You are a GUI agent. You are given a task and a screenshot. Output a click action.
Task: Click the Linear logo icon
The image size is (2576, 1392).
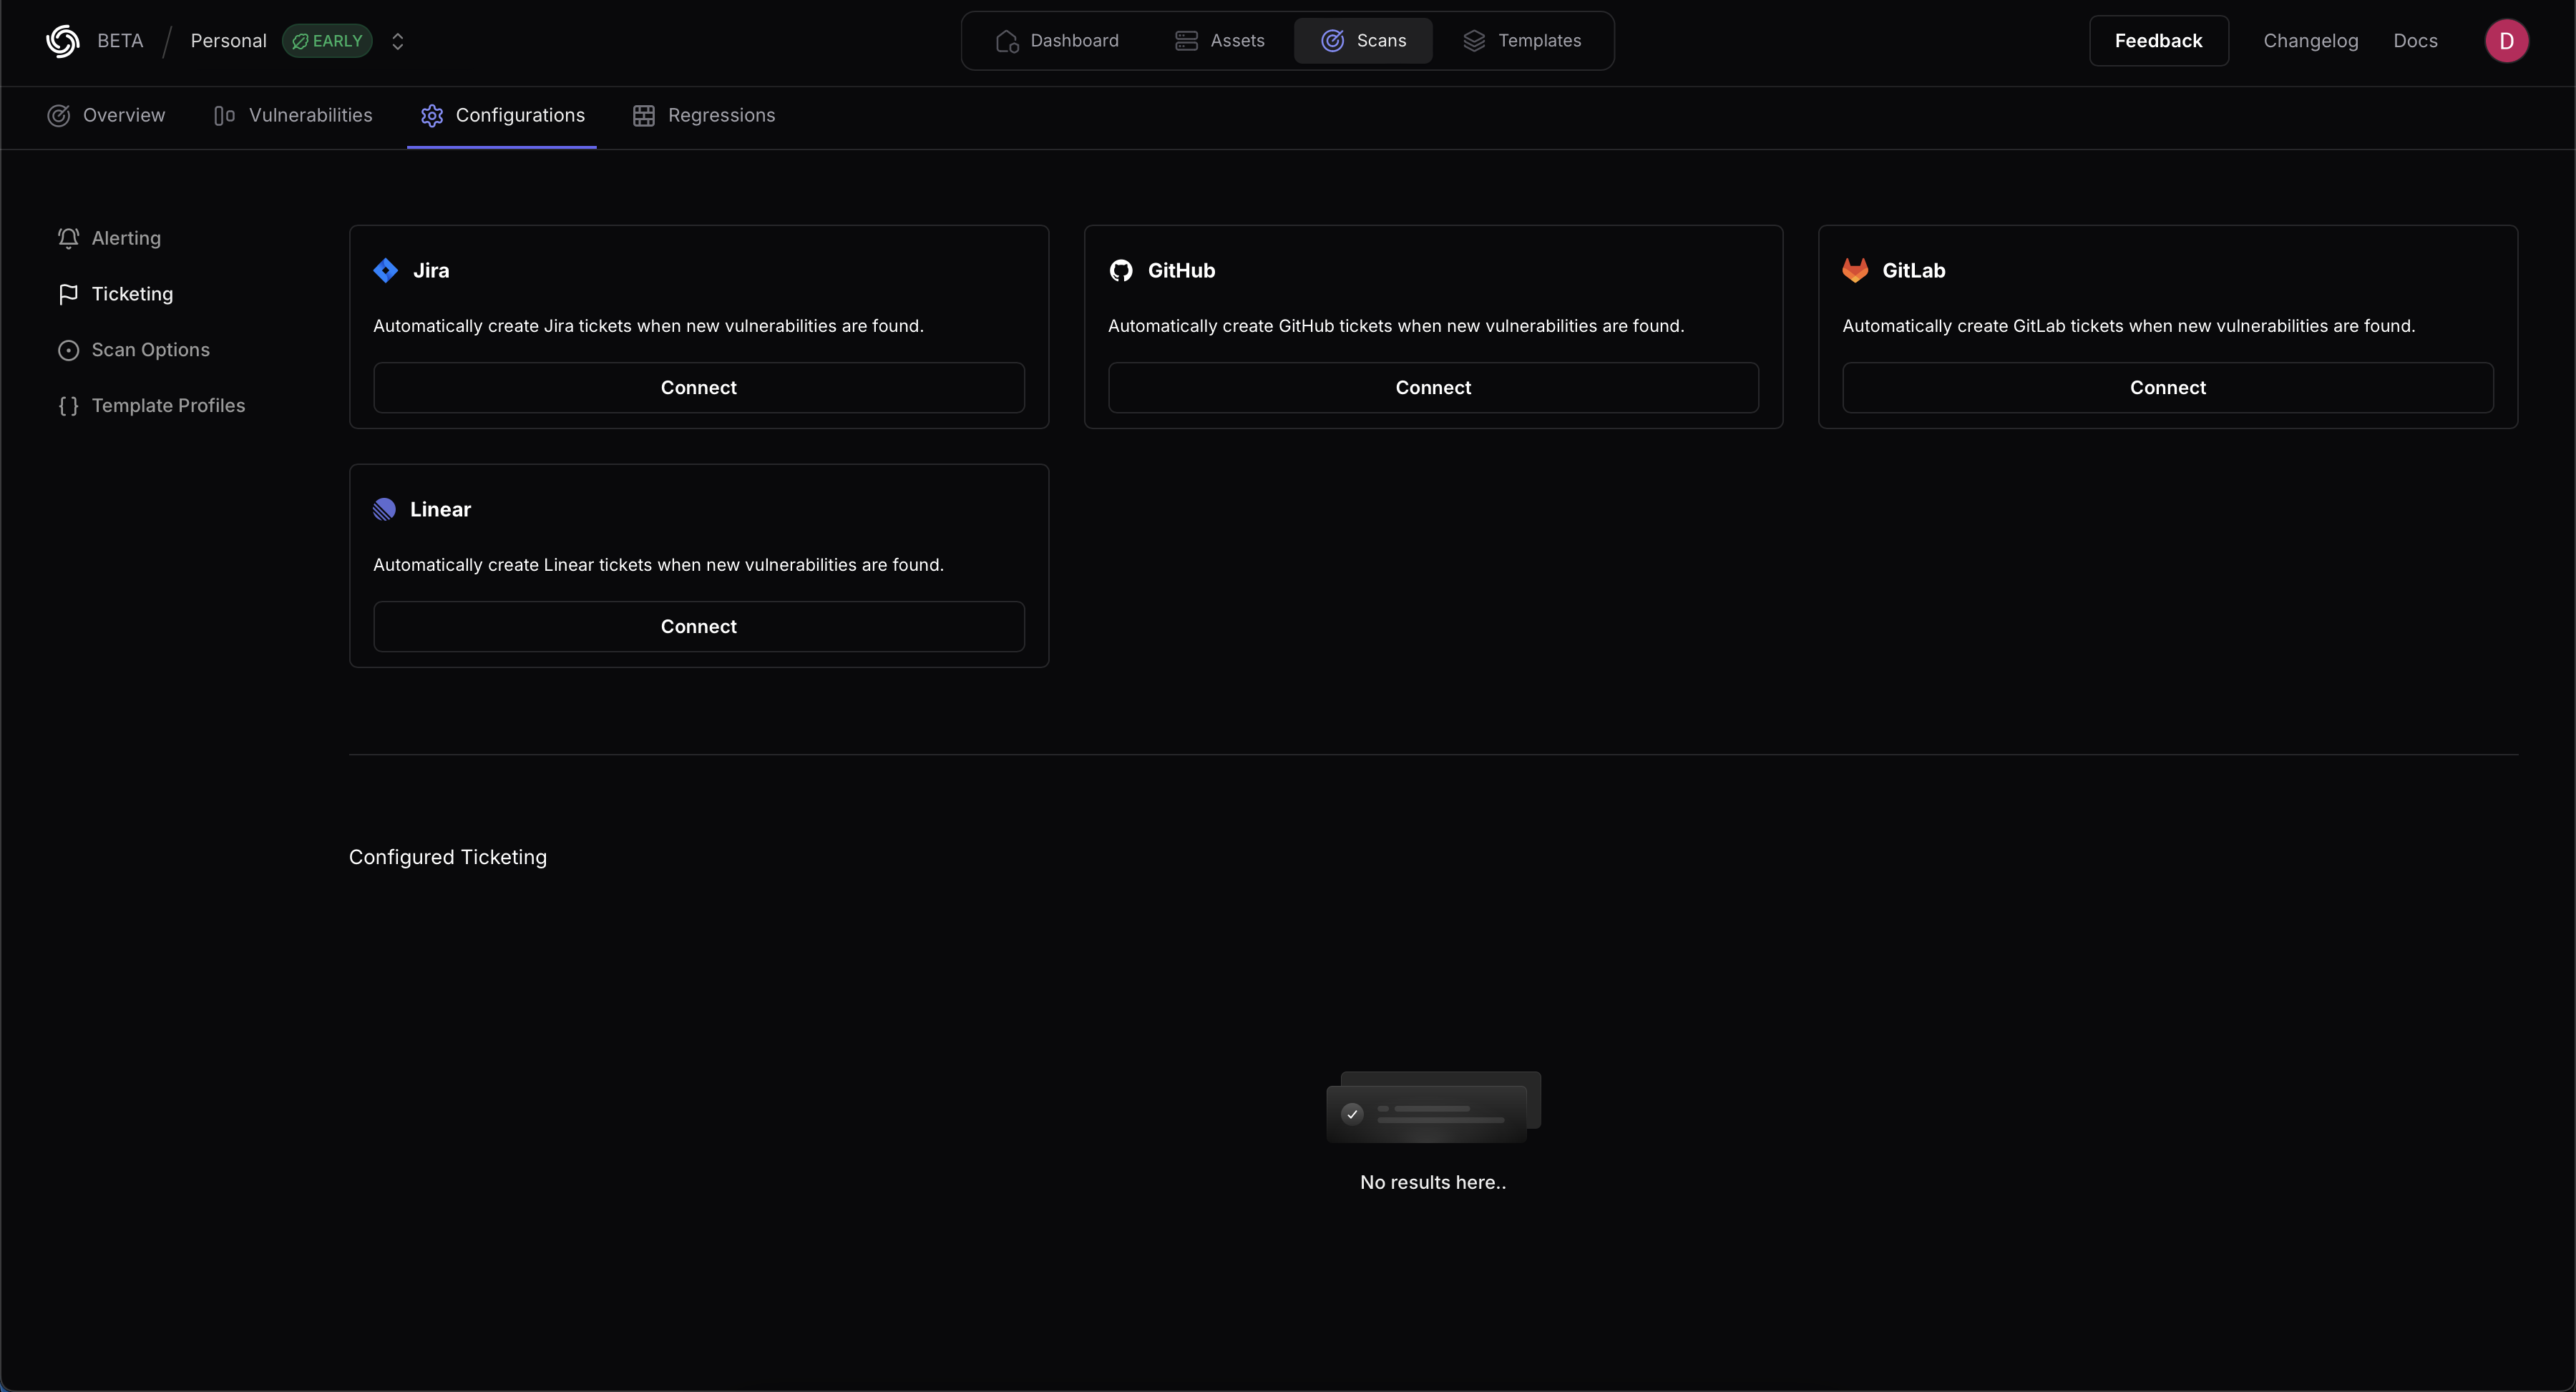(384, 509)
